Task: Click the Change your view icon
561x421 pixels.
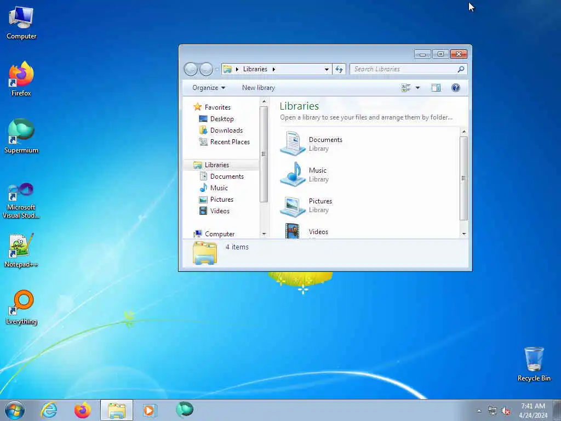Action: pyautogui.click(x=406, y=88)
